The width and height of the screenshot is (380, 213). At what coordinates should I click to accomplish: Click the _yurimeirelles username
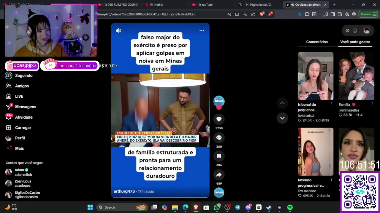tap(349, 110)
